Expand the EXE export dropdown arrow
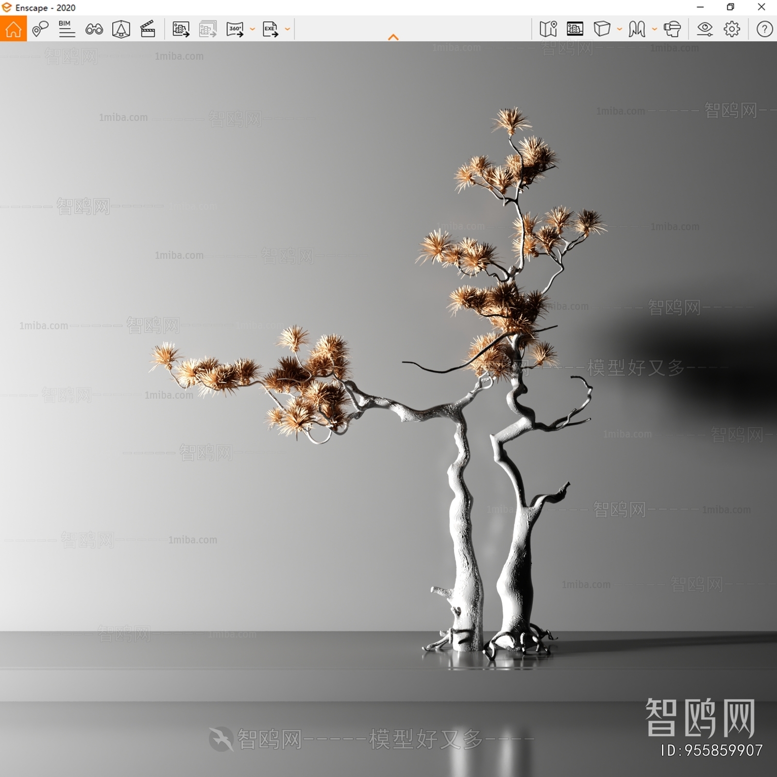This screenshot has width=777, height=777. 287,29
